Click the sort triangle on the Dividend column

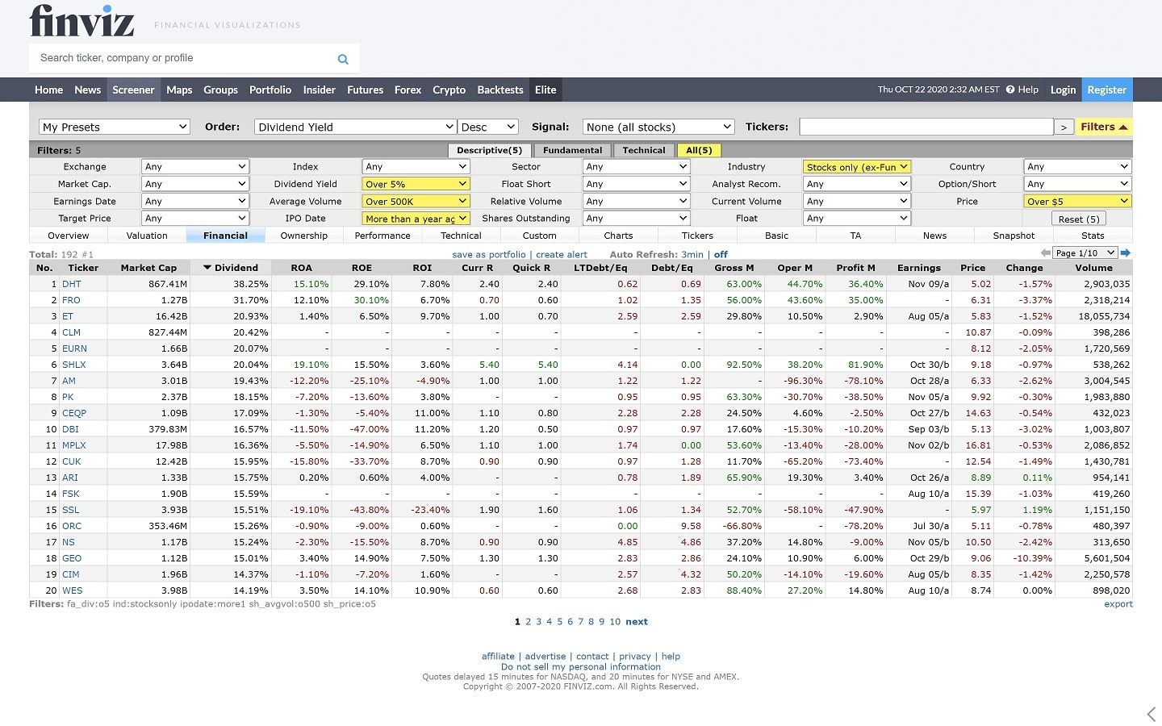(208, 267)
